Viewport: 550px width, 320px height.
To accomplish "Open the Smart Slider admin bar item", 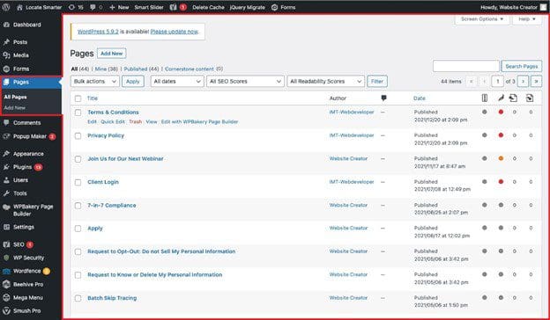I will pos(149,7).
